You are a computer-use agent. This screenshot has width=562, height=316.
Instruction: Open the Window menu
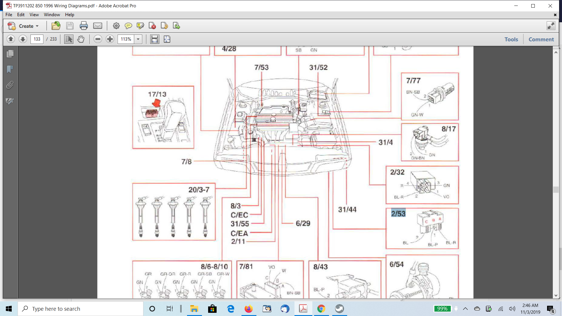point(52,15)
